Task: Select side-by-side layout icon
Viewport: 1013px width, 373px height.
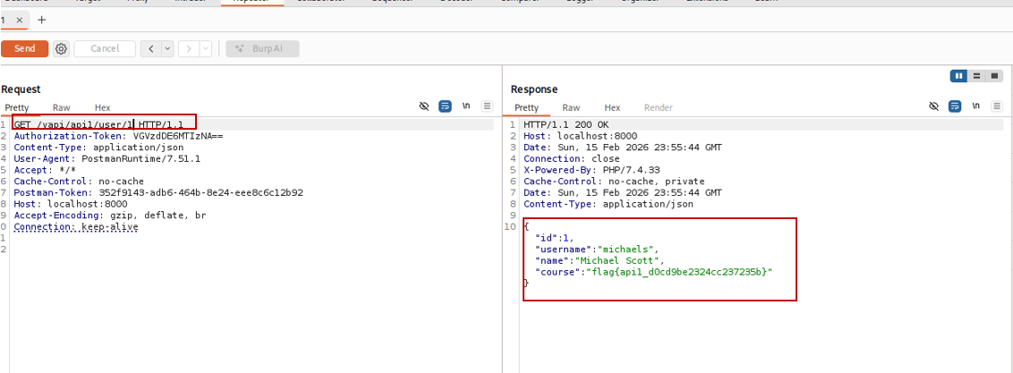Action: pyautogui.click(x=958, y=76)
